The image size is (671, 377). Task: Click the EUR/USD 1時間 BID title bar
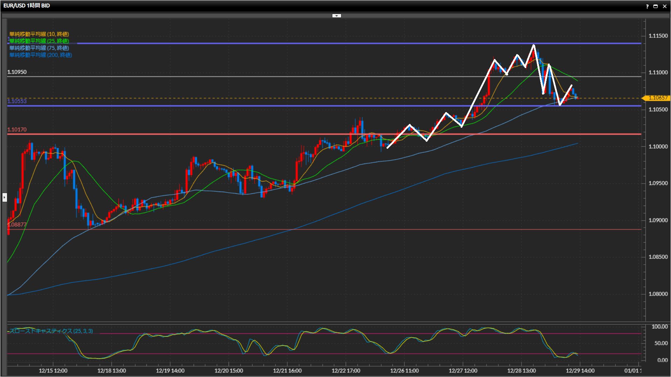tap(27, 6)
